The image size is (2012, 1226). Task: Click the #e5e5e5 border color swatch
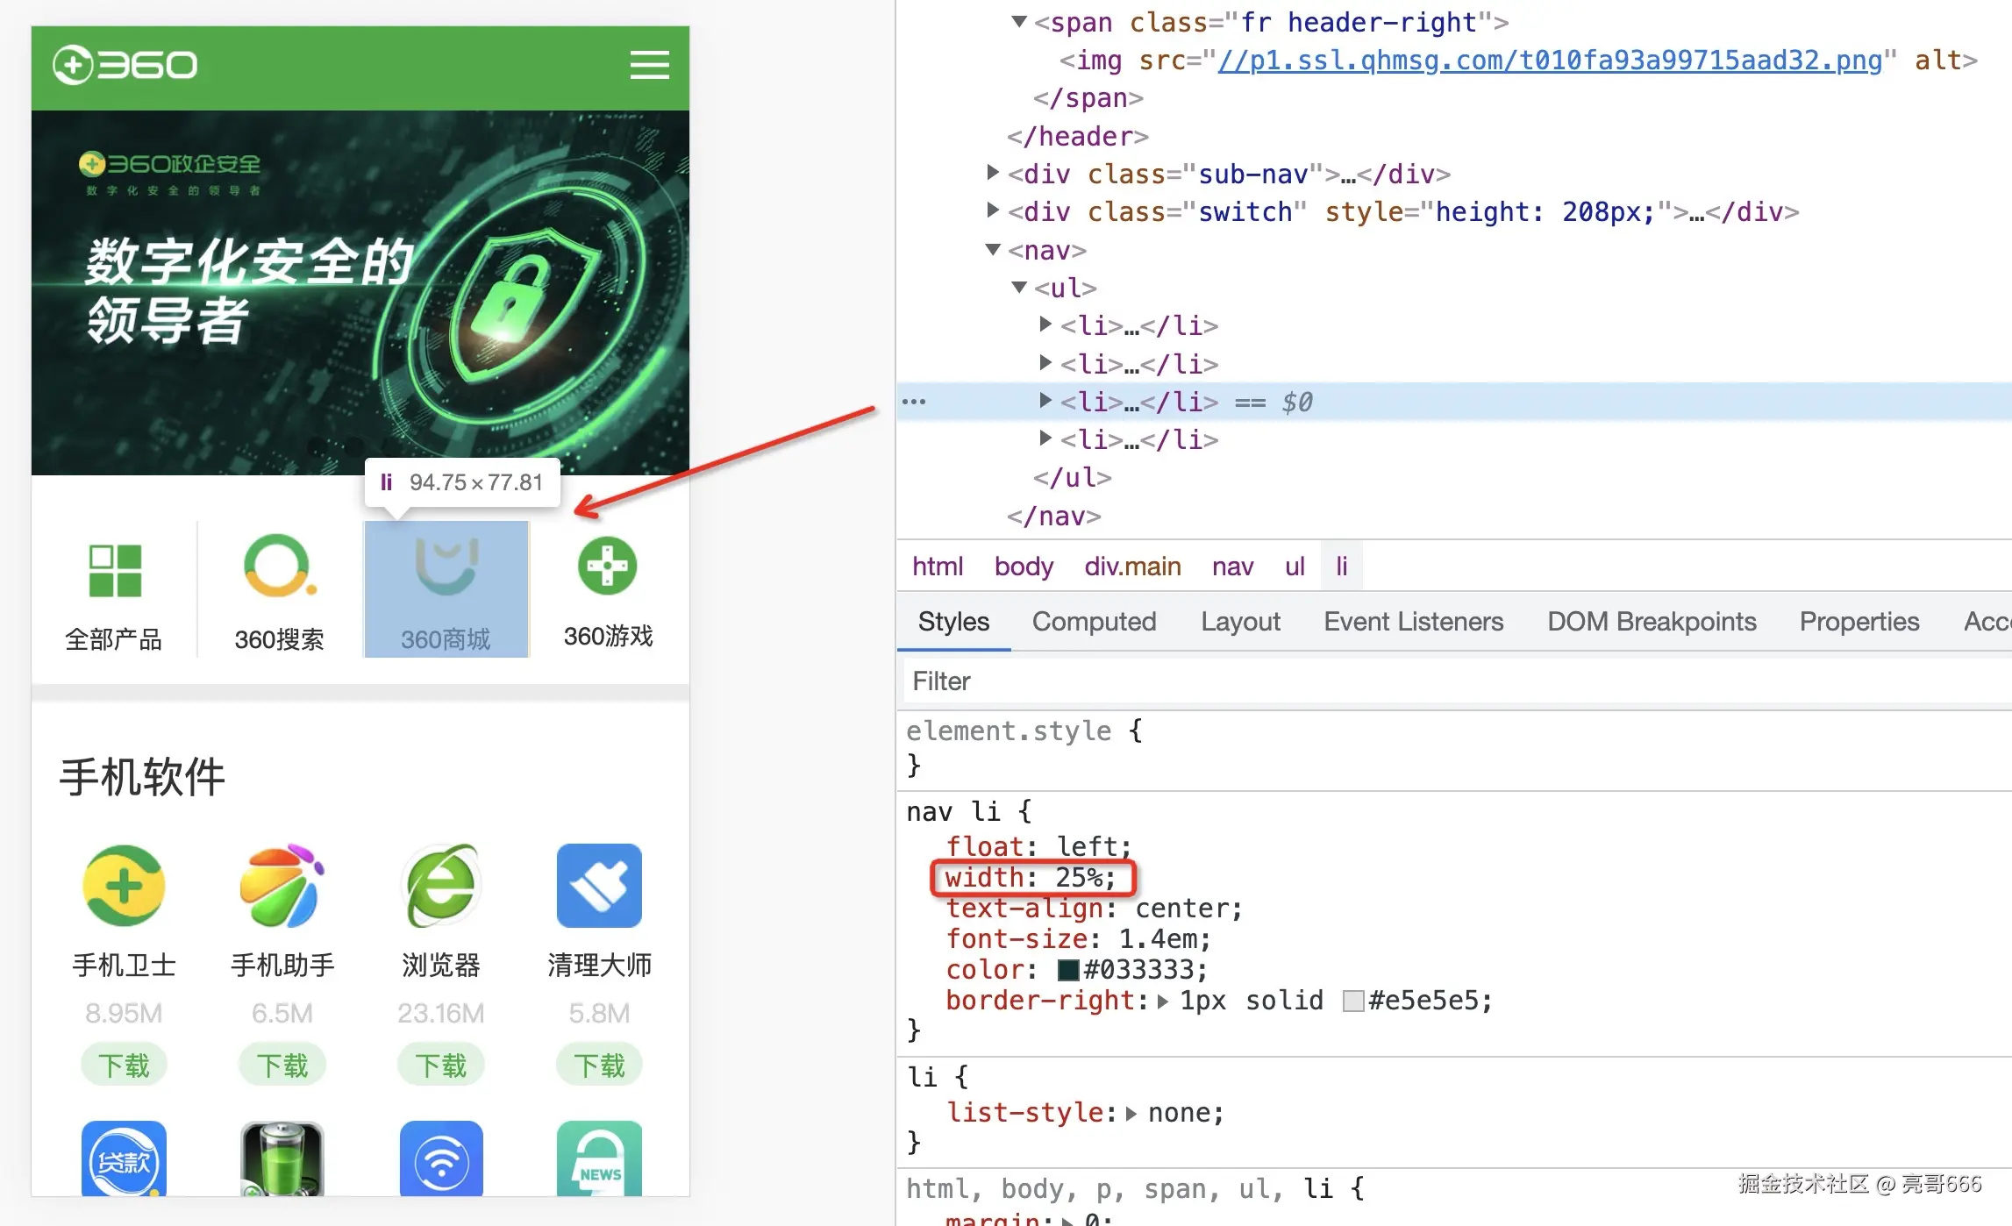pyautogui.click(x=1353, y=1001)
